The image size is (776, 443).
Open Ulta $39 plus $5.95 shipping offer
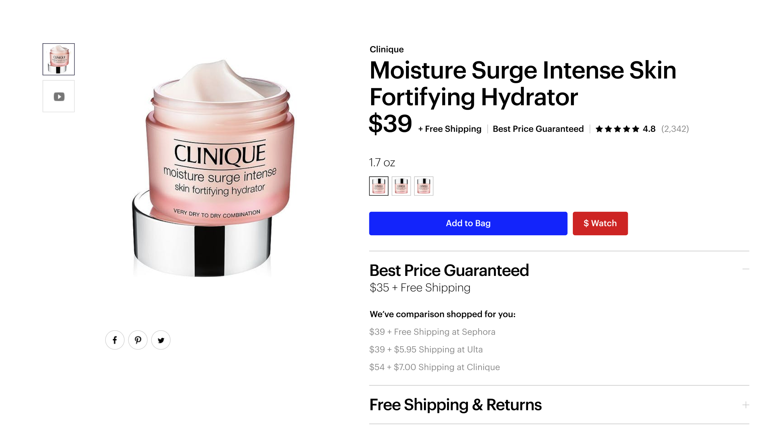(x=426, y=350)
